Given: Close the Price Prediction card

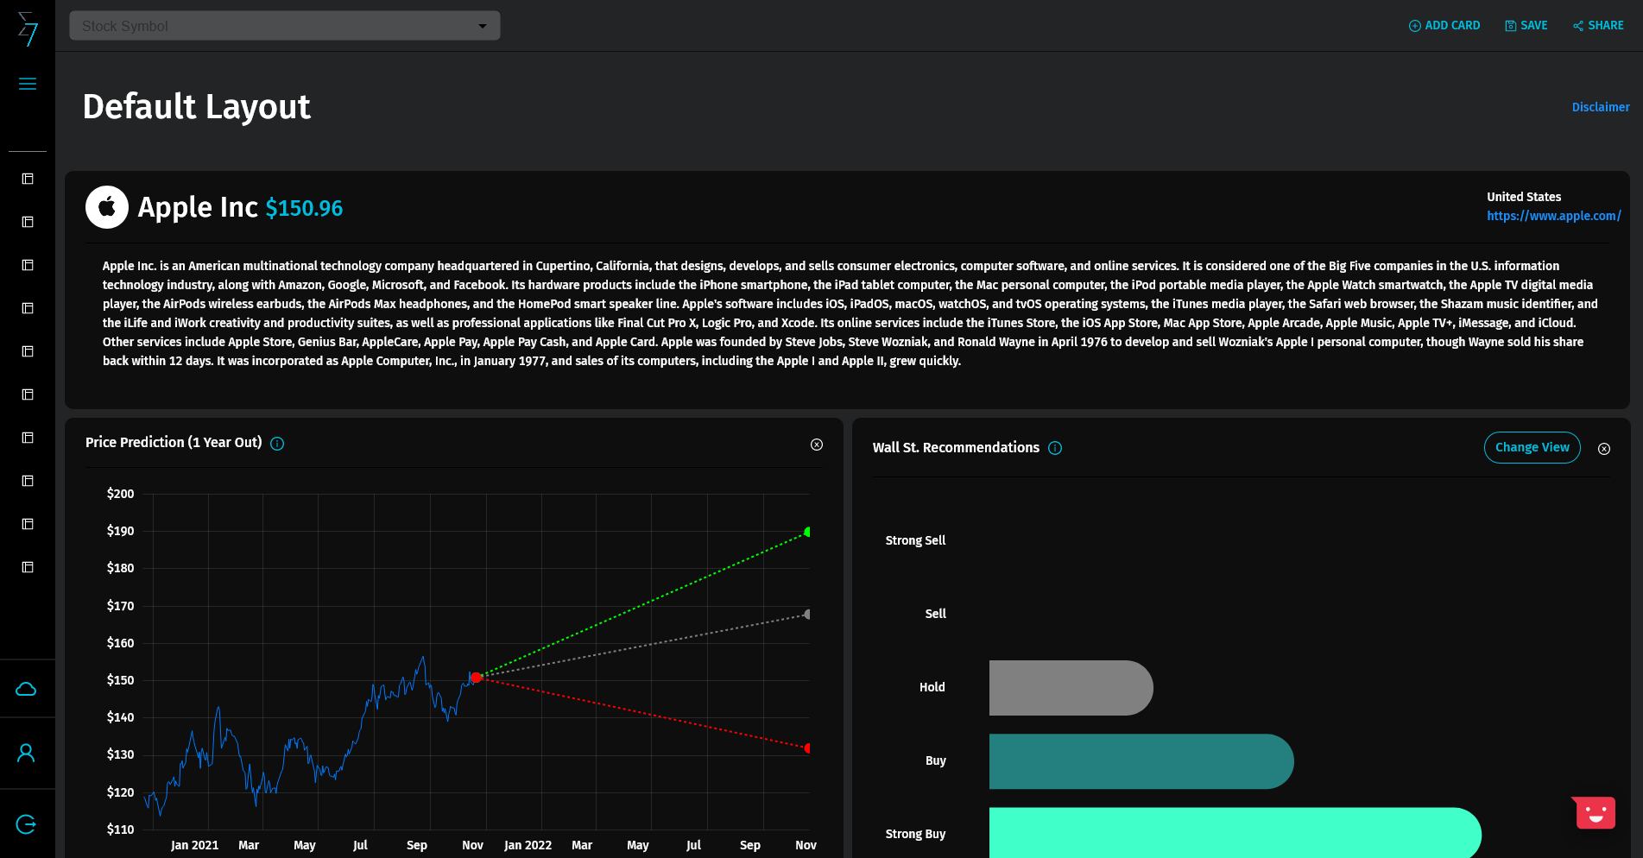Looking at the screenshot, I should pos(817,445).
